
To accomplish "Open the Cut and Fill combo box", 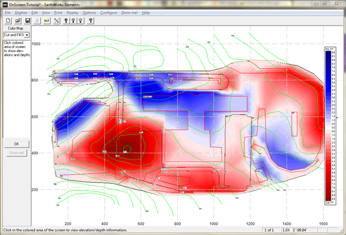I will (16, 35).
